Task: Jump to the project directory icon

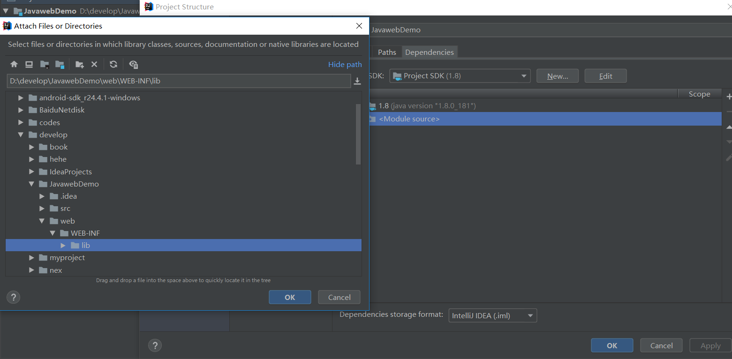Action: pyautogui.click(x=45, y=65)
